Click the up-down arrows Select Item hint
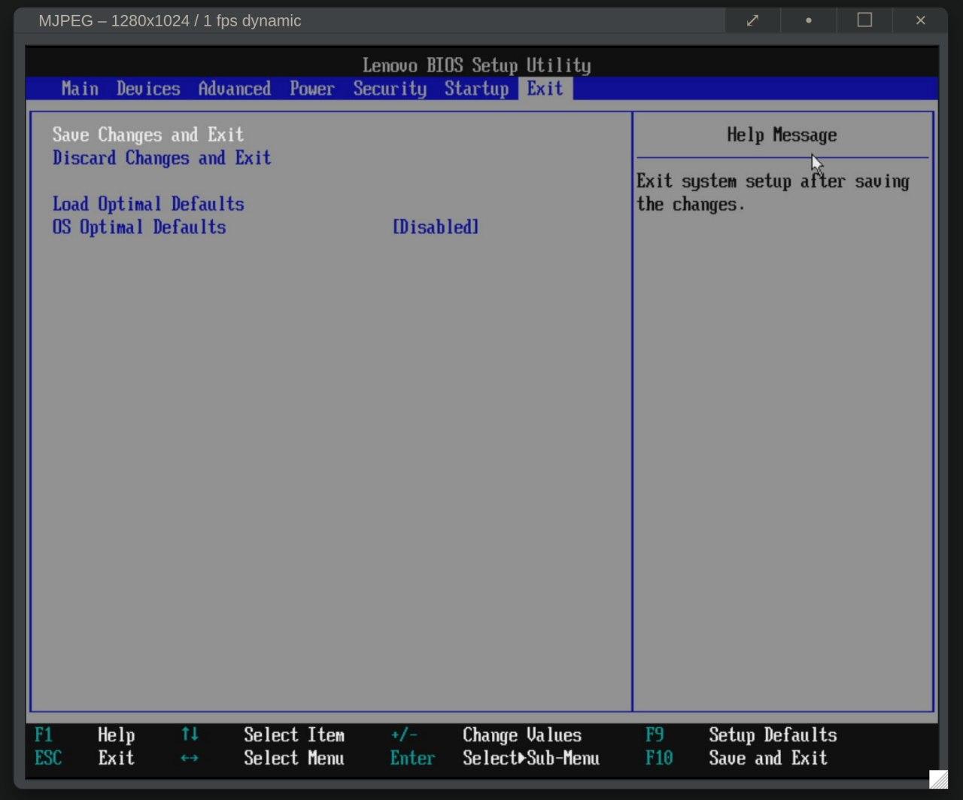 (x=263, y=735)
